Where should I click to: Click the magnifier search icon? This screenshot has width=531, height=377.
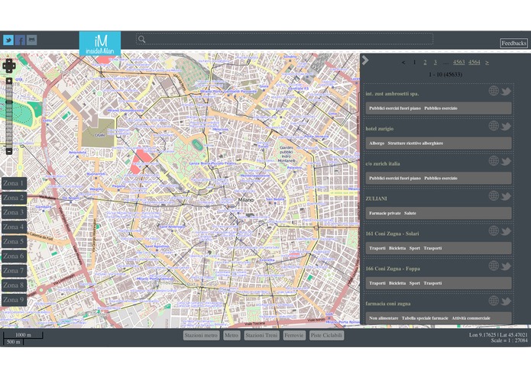pos(142,39)
